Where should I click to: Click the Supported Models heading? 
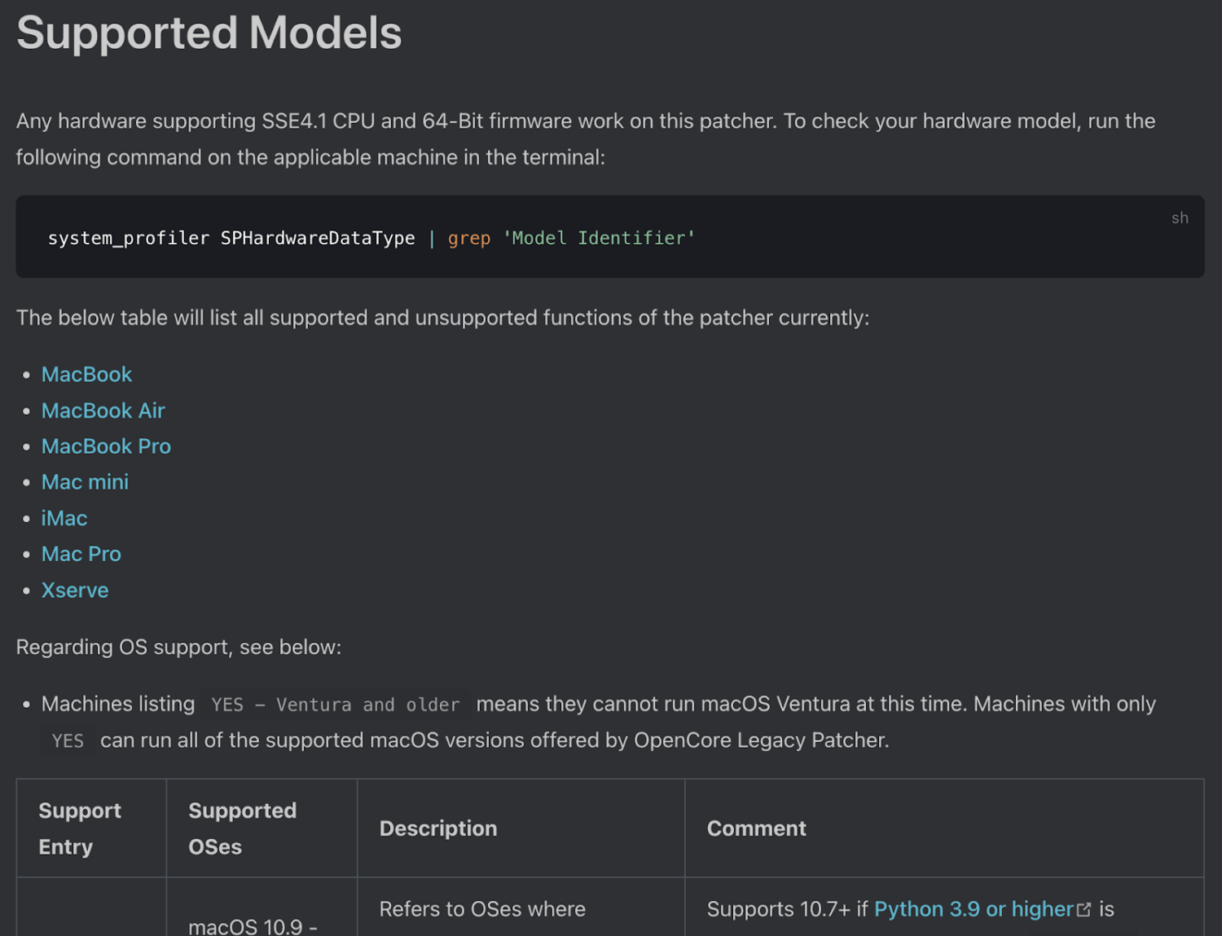click(x=209, y=33)
